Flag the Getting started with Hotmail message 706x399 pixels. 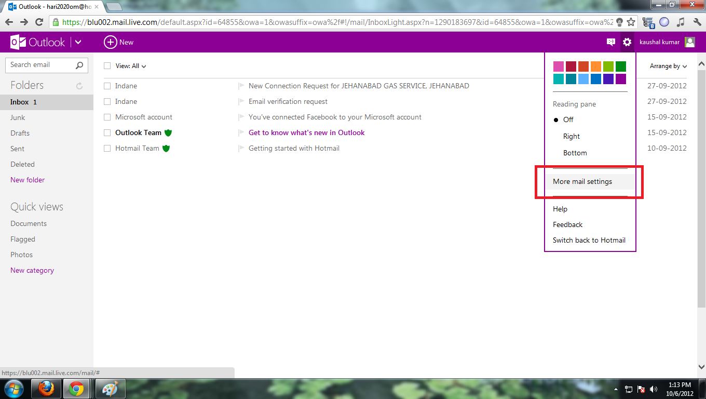point(241,148)
